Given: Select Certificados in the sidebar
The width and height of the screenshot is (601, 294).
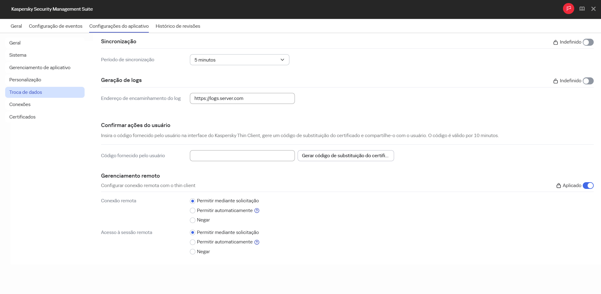Looking at the screenshot, I should [22, 117].
